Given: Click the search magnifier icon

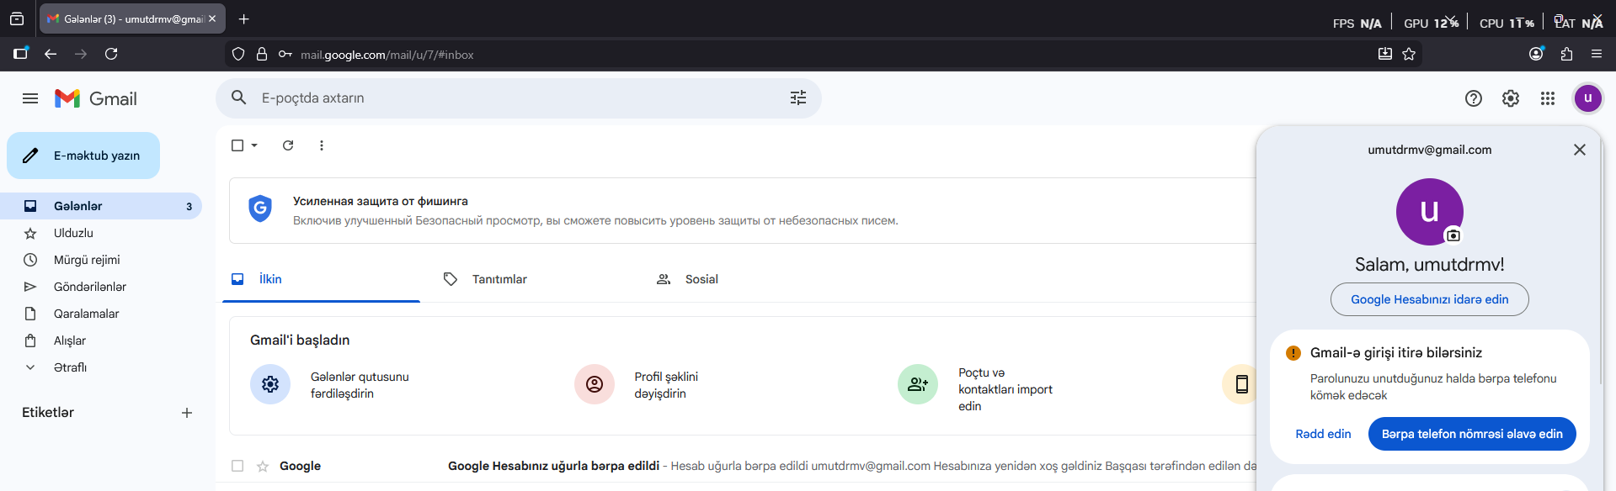Looking at the screenshot, I should click(x=239, y=98).
